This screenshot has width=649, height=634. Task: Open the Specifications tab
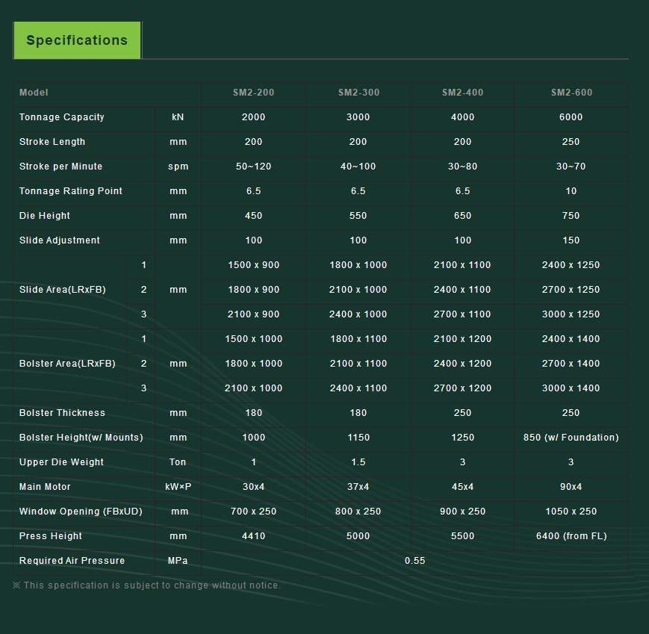point(77,40)
